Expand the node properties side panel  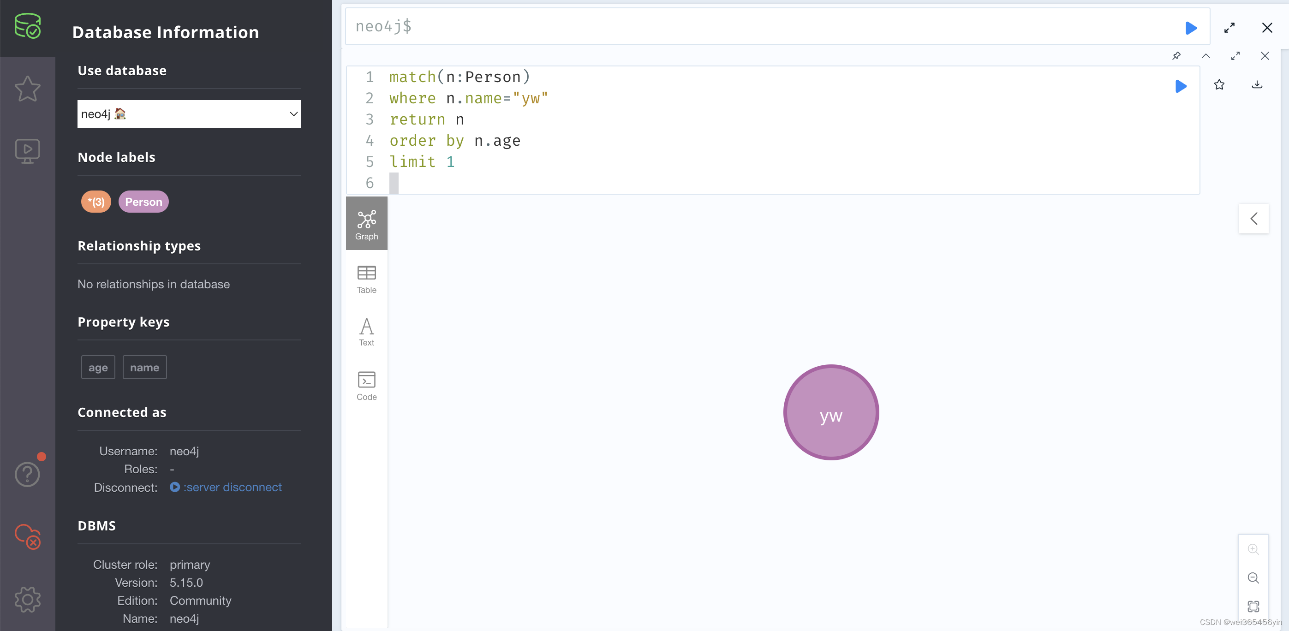[1253, 219]
